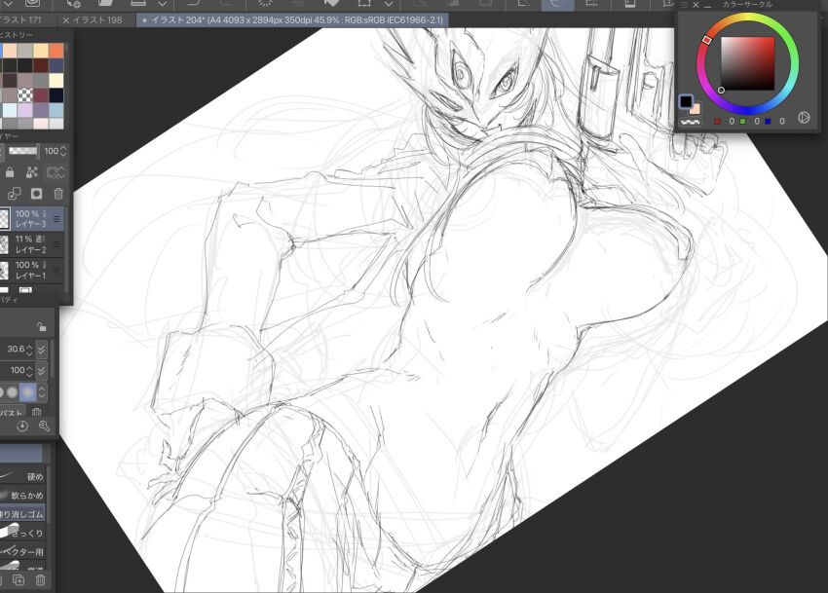Select レイヤー2 with 11% opacity
The width and height of the screenshot is (828, 593).
32,244
